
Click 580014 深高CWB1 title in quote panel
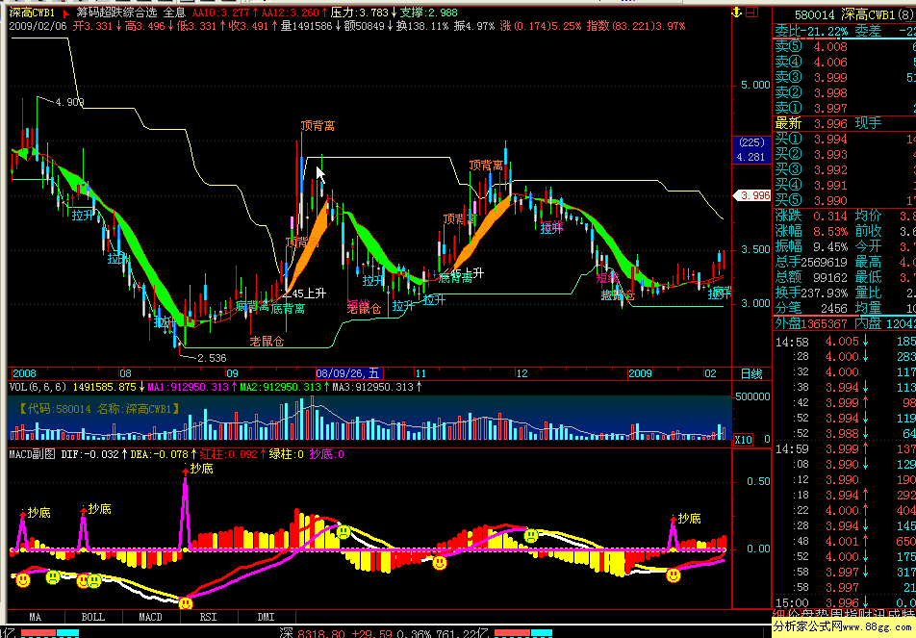844,14
